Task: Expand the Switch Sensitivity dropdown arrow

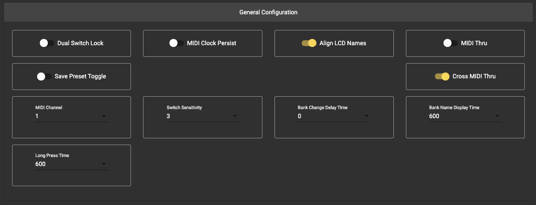Action: (x=235, y=116)
